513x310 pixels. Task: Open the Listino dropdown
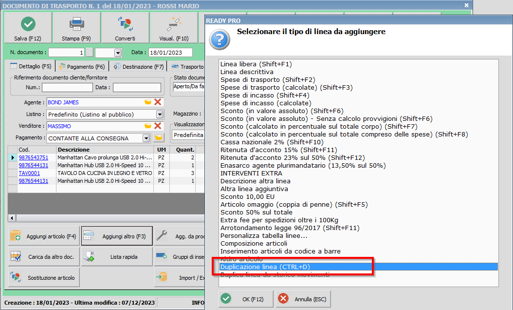coord(160,115)
